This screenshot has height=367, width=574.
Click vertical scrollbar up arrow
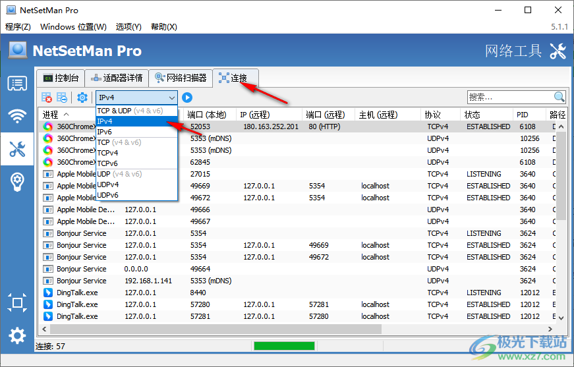[x=561, y=127]
